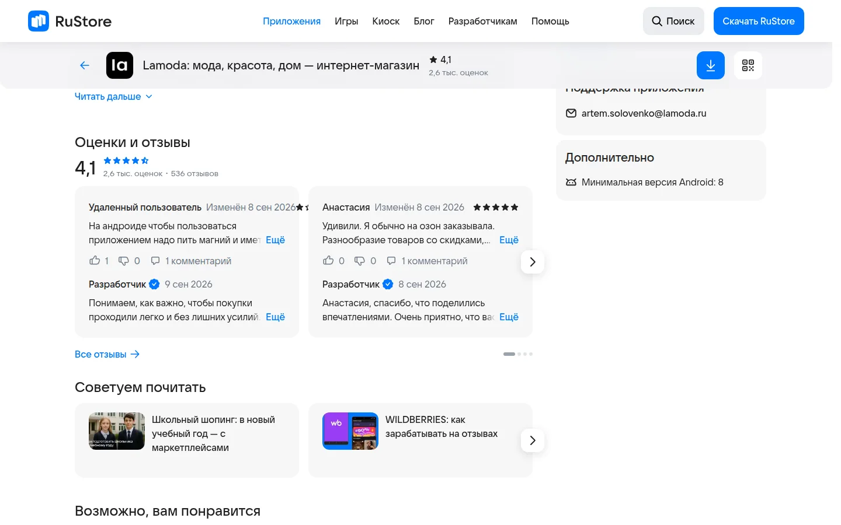Click the 536 отзывов count
The width and height of the screenshot is (841, 525).
click(194, 173)
